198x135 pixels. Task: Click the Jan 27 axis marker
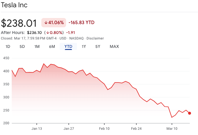click(x=69, y=128)
